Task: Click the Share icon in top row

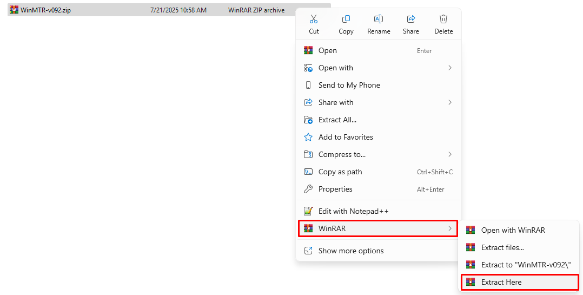Action: click(x=411, y=19)
